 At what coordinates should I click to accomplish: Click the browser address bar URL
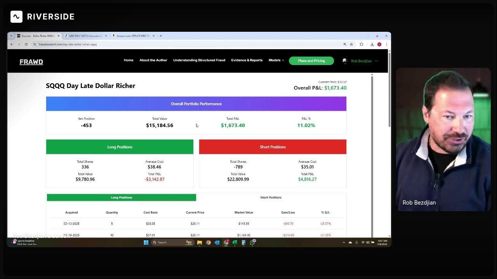click(68, 44)
